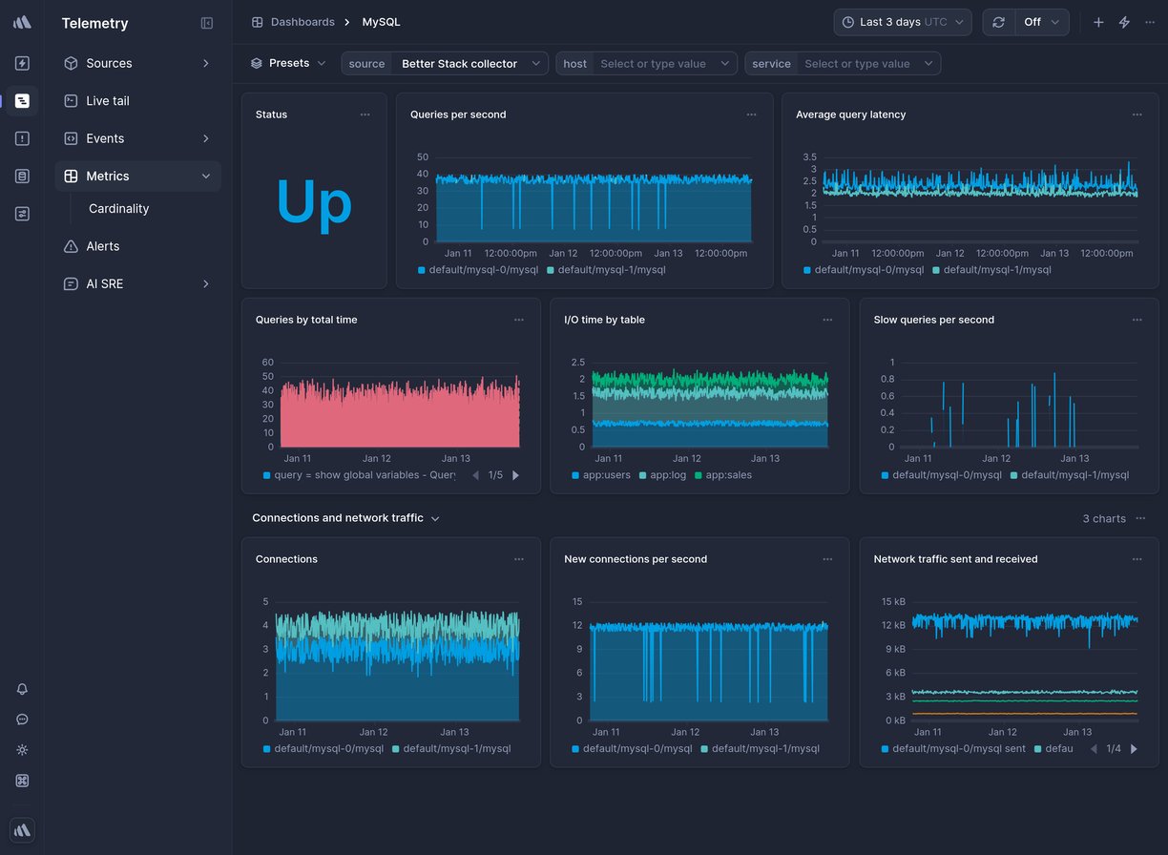Click the refresh icon beside the Off dropdown
Viewport: 1168px width, 855px height.
999,21
